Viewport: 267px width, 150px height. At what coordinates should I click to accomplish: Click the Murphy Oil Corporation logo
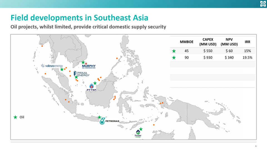click(89, 66)
